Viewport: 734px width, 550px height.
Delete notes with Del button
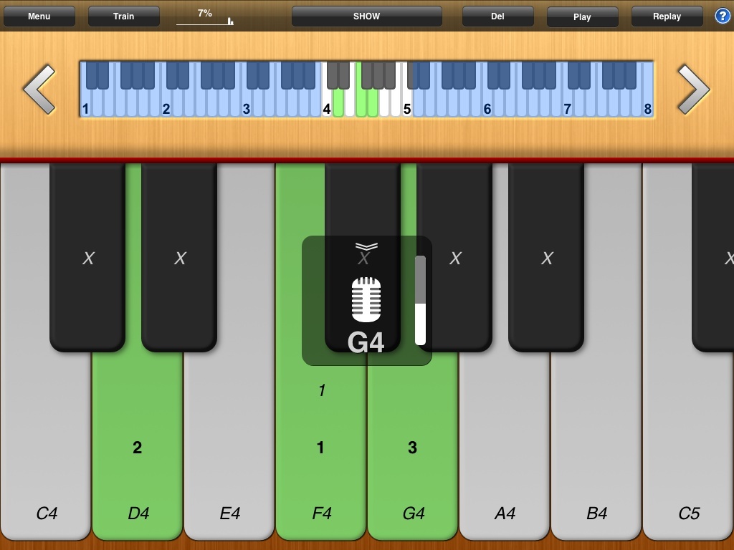click(497, 16)
